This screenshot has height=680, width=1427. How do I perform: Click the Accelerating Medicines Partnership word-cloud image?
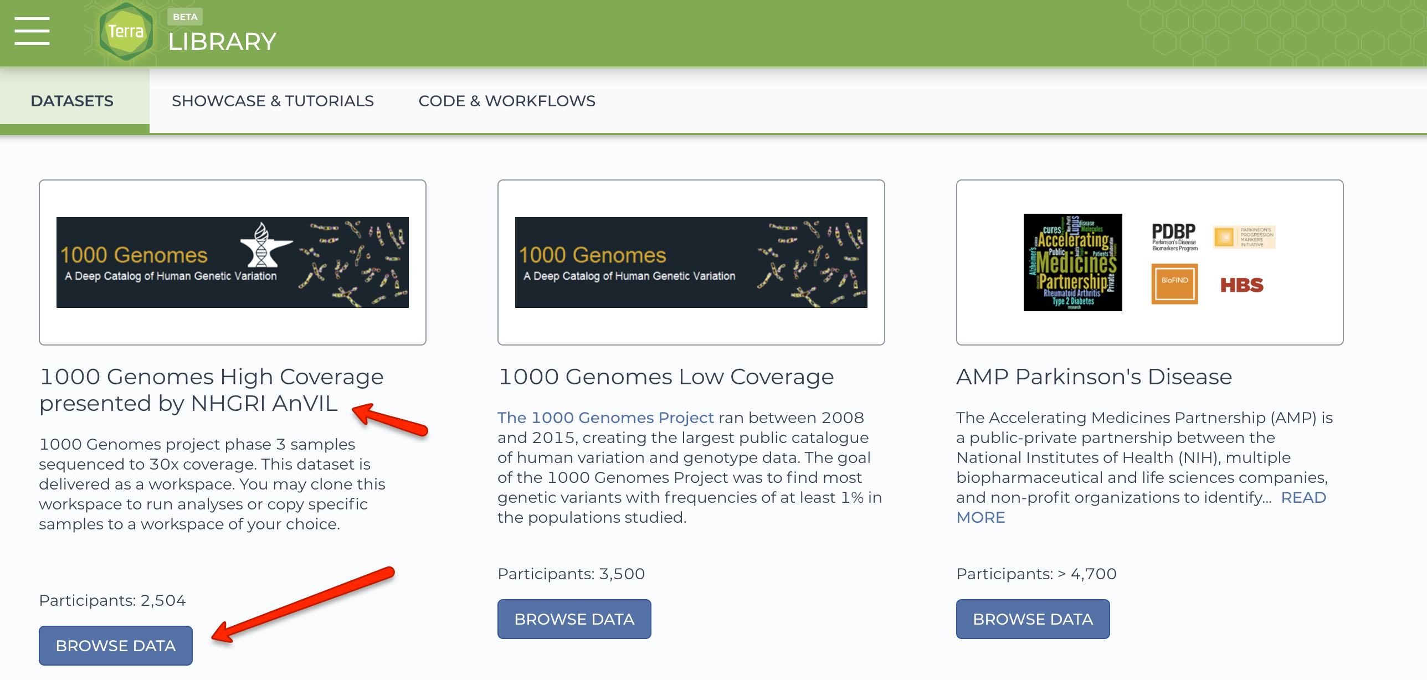click(1073, 262)
